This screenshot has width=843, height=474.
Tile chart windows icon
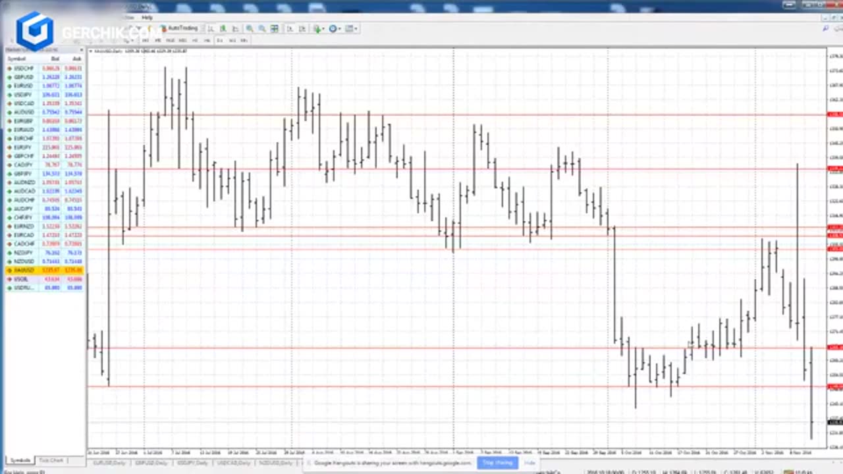274,28
